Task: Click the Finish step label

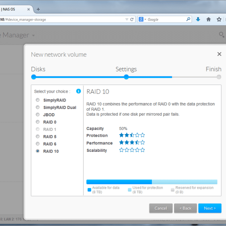Action: 214,69
